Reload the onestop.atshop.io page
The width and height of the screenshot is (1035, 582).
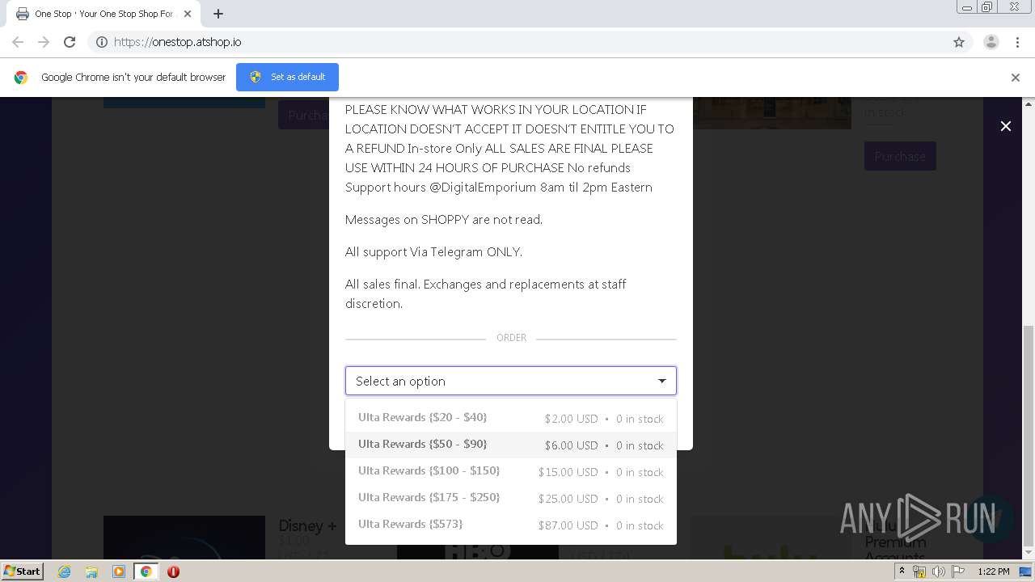coord(70,42)
